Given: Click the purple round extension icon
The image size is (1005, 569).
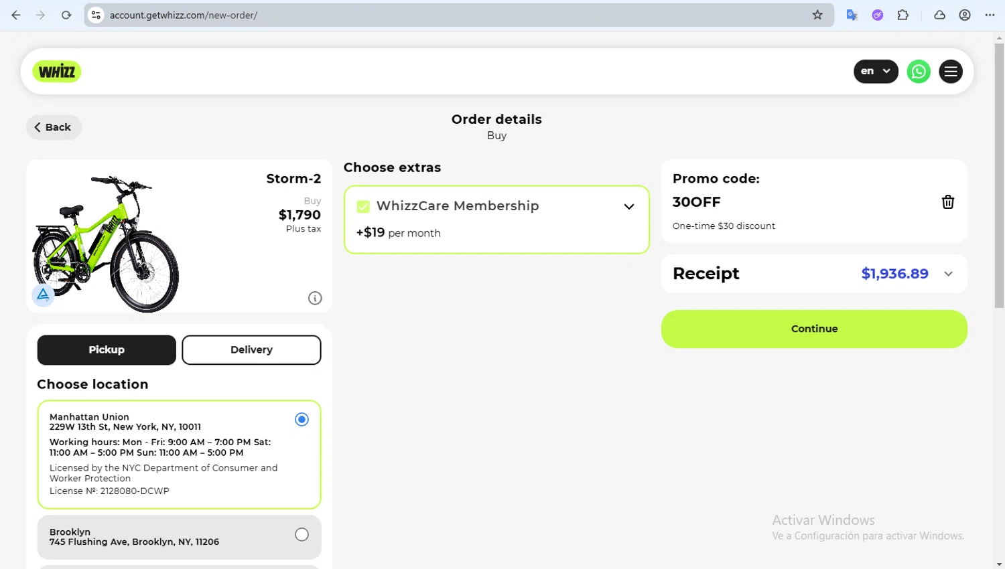Looking at the screenshot, I should [x=878, y=15].
